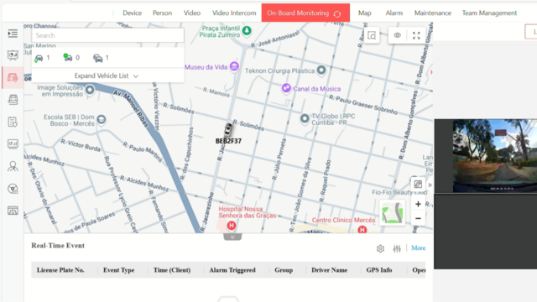This screenshot has width=537, height=302.
Task: Open the Video Intercom tab
Action: (234, 13)
